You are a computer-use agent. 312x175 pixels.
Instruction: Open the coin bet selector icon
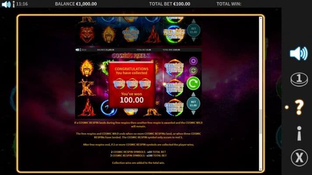click(299, 79)
